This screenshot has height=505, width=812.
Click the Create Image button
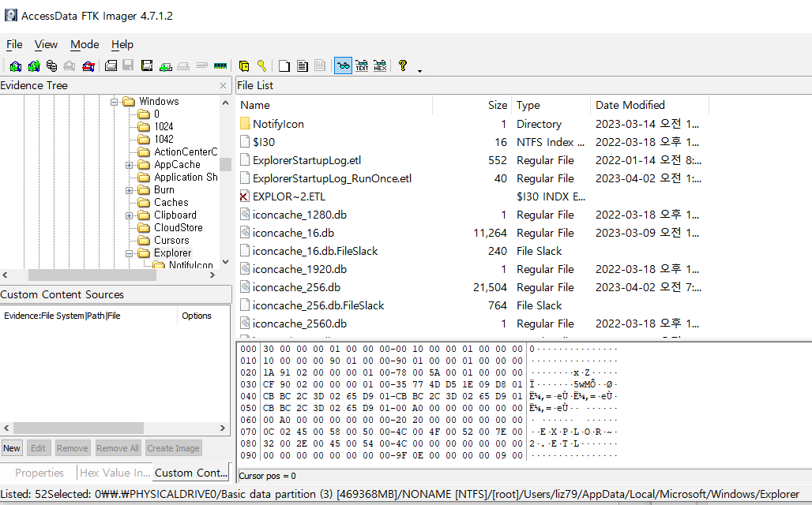coord(173,448)
